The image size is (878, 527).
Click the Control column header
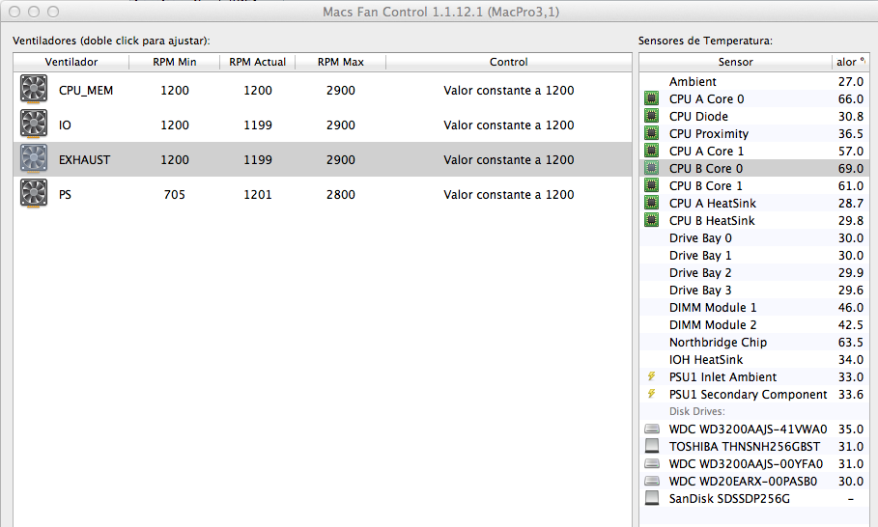click(x=508, y=62)
